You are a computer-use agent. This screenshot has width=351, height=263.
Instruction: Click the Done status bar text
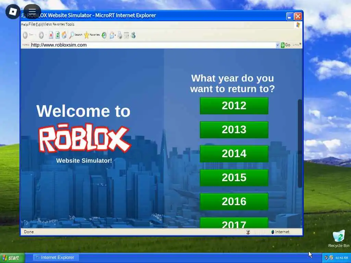pos(29,232)
